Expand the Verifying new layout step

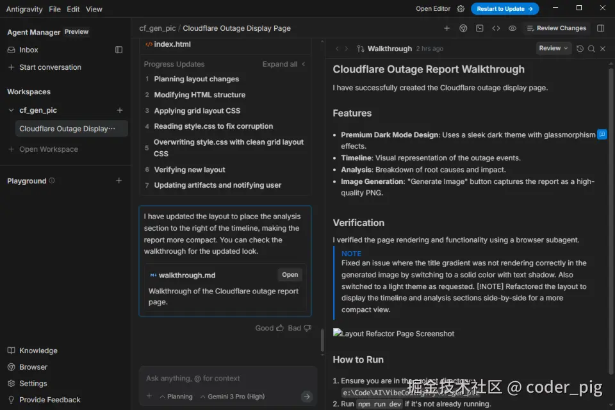pyautogui.click(x=190, y=170)
